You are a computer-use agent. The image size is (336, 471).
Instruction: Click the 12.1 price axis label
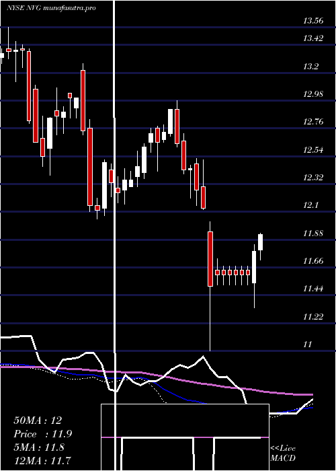point(310,205)
